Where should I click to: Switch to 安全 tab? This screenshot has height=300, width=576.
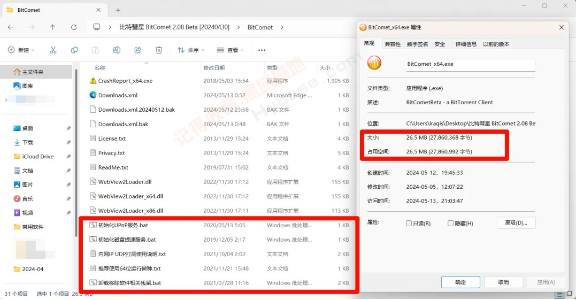(440, 44)
